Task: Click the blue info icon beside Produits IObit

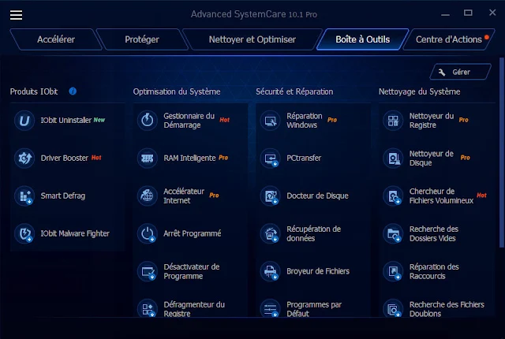Action: [x=73, y=91]
